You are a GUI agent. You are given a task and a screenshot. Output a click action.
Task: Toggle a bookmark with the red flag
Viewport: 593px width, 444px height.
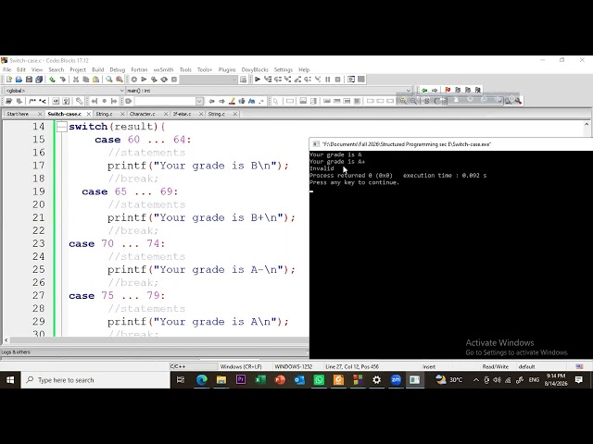448,91
